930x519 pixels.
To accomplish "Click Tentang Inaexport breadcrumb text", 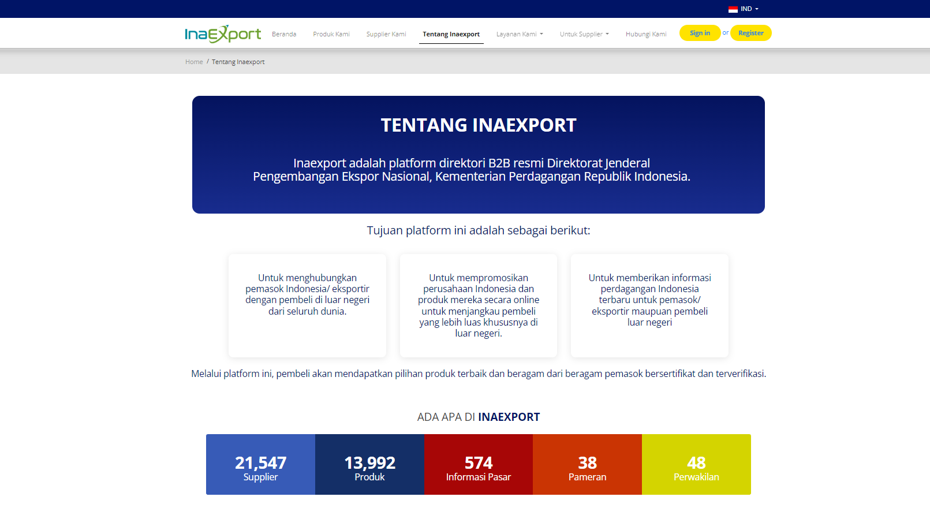I will coord(238,62).
